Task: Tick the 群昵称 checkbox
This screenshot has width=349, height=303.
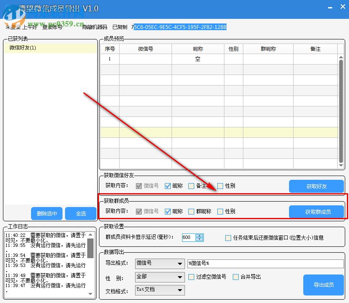Action: [191, 212]
